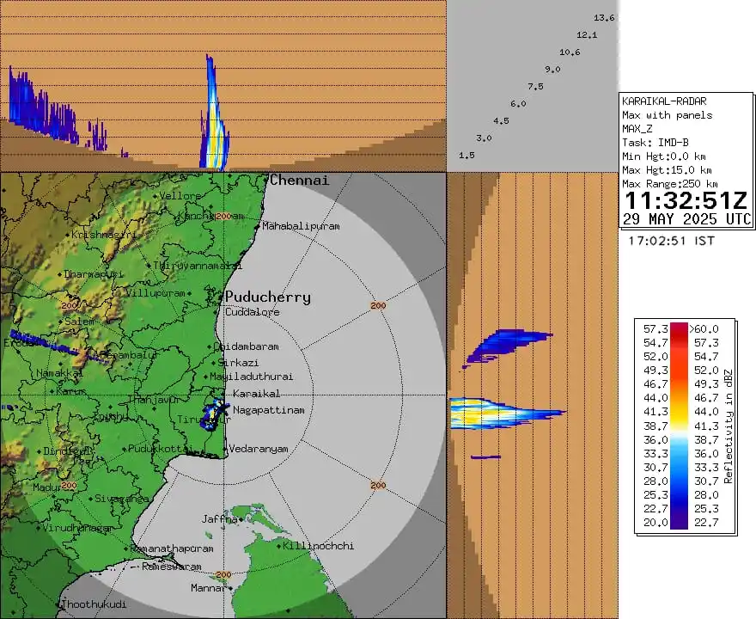Click the yellow-blue echo in right side panel
Screen dimensions: 756x619
click(x=506, y=414)
